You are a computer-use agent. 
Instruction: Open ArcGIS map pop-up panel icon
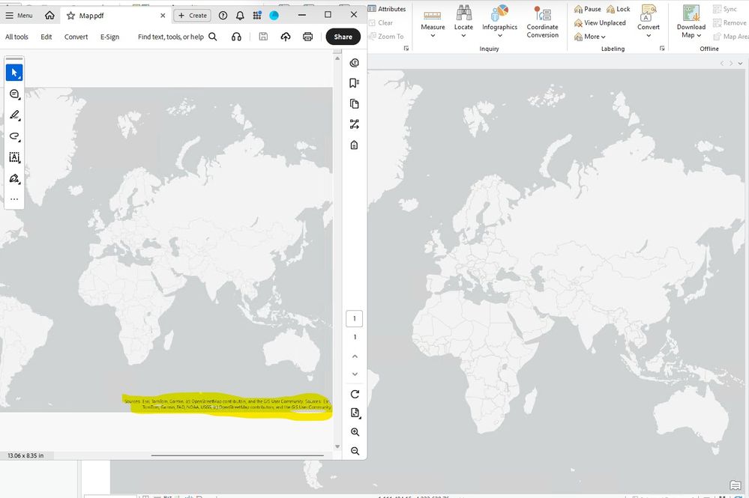pos(736,485)
